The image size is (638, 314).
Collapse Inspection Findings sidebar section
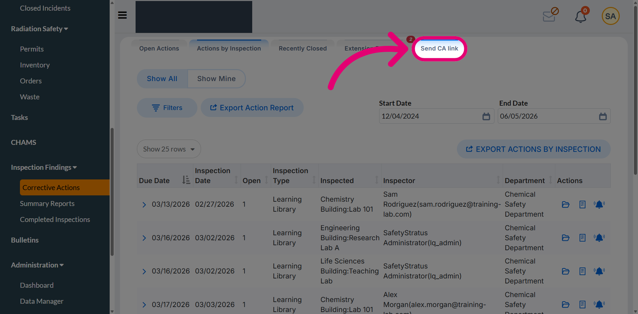point(44,167)
